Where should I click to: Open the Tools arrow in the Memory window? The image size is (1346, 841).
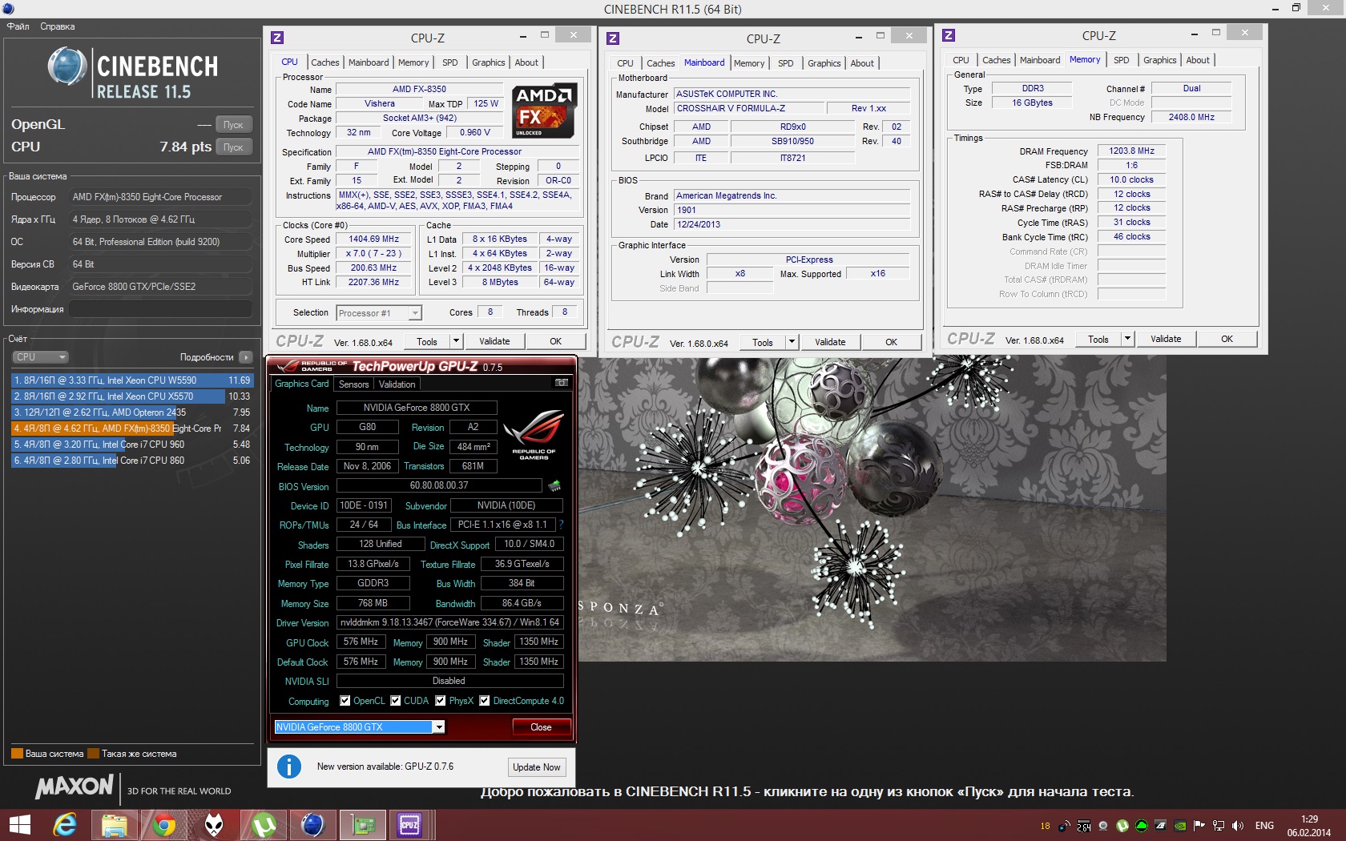[x=1128, y=339]
